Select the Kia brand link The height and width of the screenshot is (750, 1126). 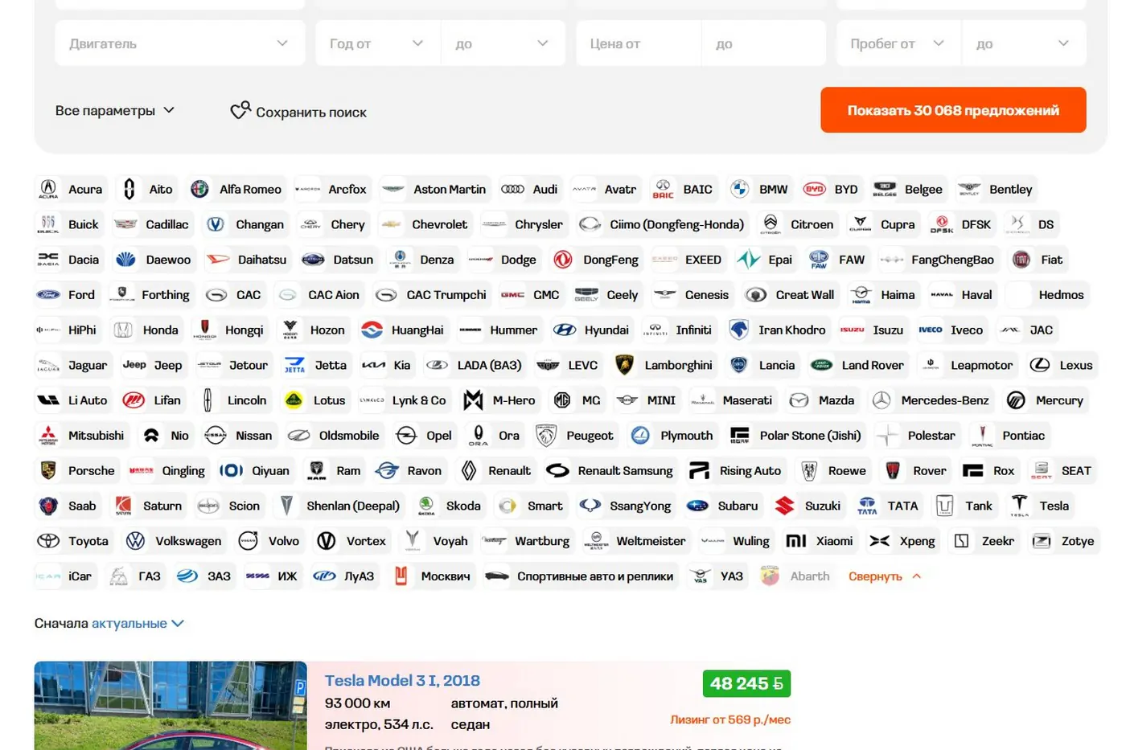click(388, 365)
